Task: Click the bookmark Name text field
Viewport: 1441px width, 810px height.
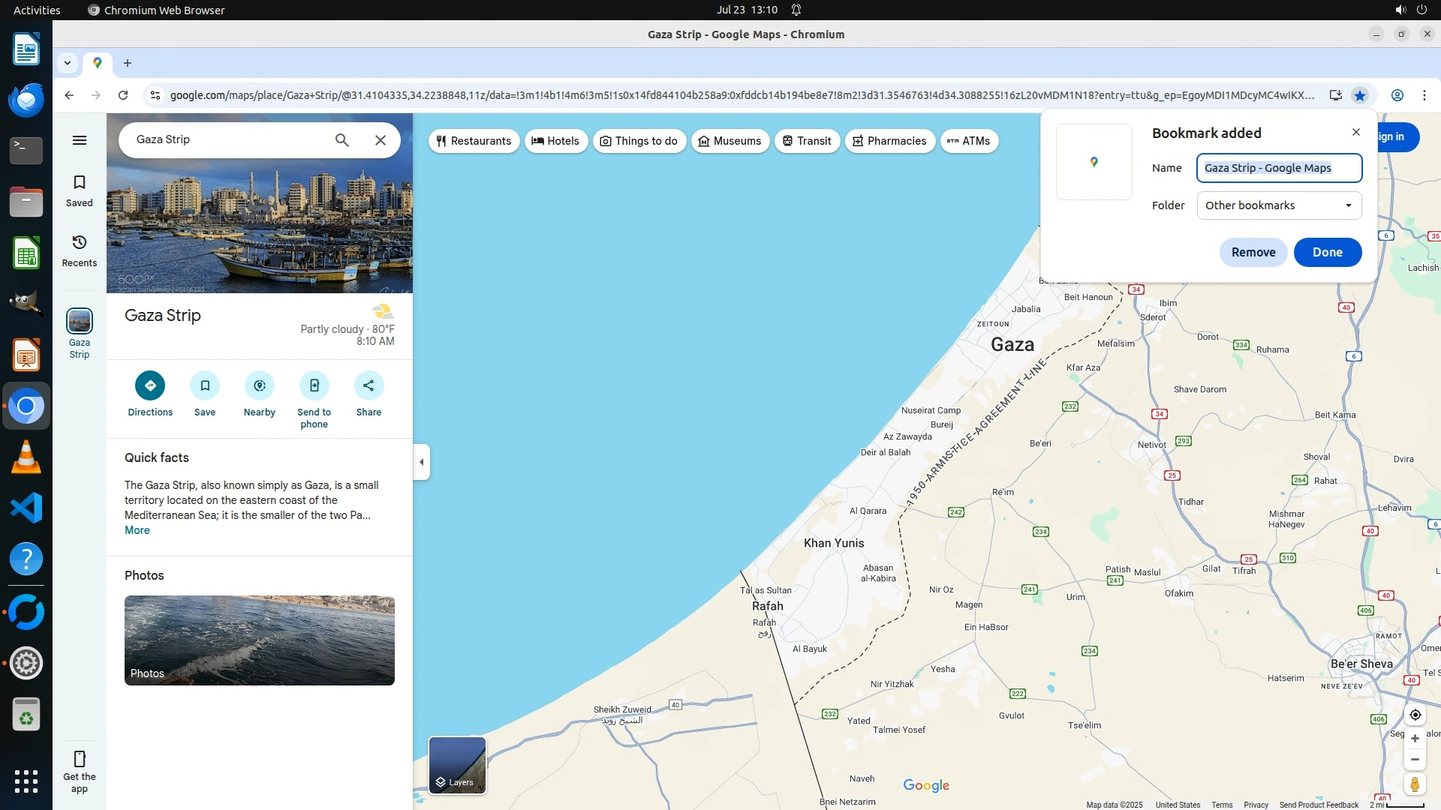Action: pyautogui.click(x=1279, y=168)
